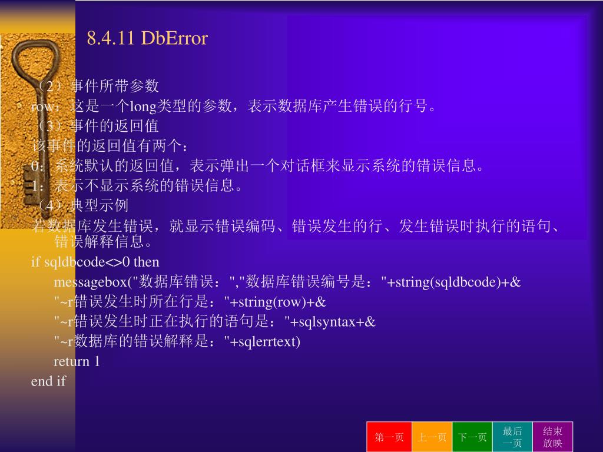This screenshot has width=603, height=452.
Task: Jump to last slide via 最后一页
Action: [x=512, y=437]
